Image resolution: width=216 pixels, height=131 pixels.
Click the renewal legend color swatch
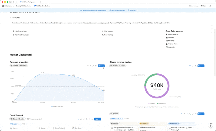pyautogui.click(x=148, y=103)
